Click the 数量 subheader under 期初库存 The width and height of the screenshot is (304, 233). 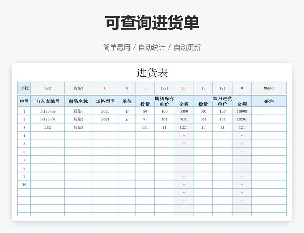(x=145, y=104)
